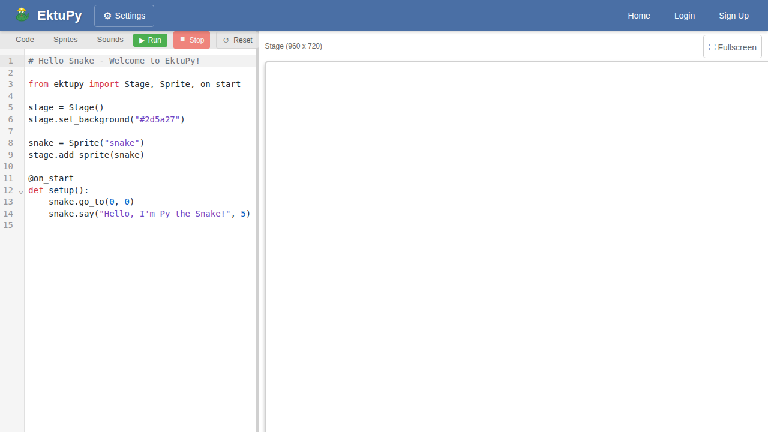
Task: Select the Code tab
Action: (x=25, y=40)
